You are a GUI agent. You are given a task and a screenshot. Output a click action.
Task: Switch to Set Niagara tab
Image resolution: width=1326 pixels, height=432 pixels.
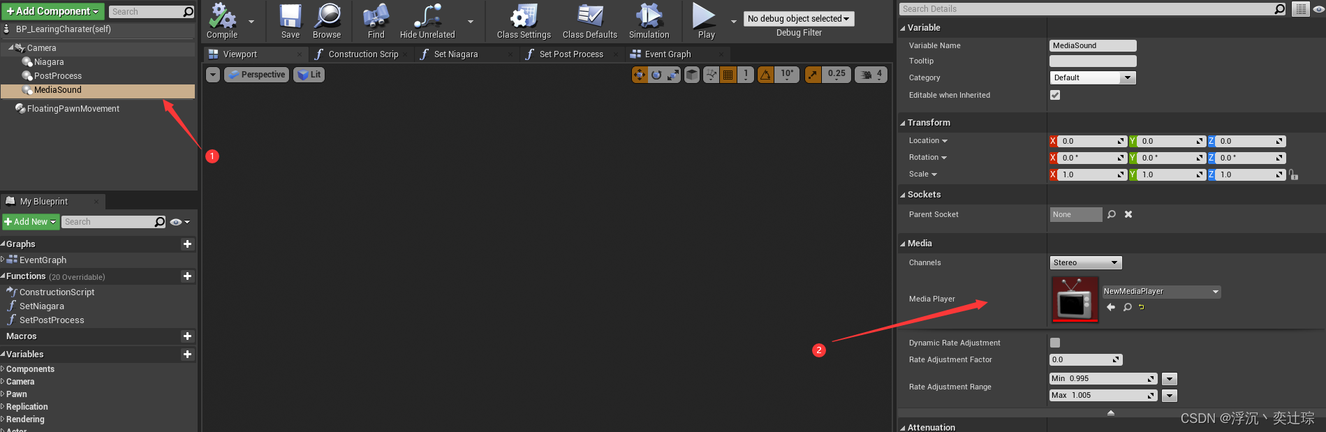(466, 54)
